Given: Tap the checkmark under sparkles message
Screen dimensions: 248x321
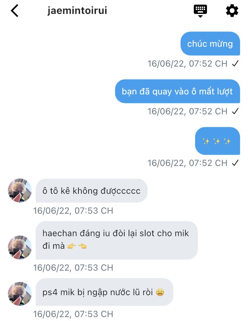Looking at the screenshot, I should point(235,163).
